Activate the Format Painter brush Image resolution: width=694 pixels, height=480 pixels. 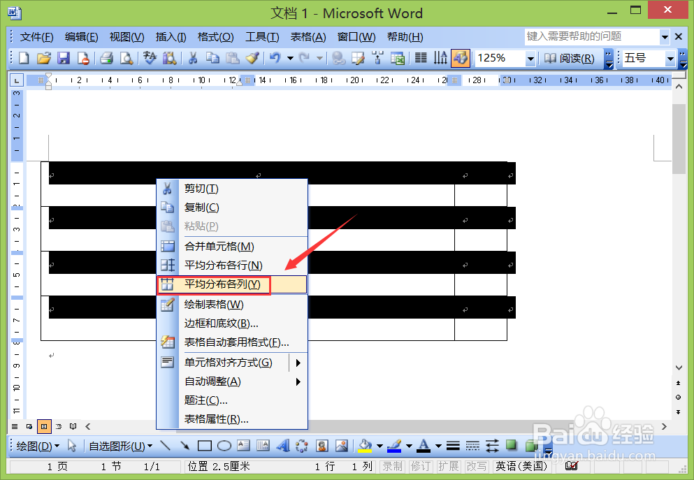pos(252,59)
